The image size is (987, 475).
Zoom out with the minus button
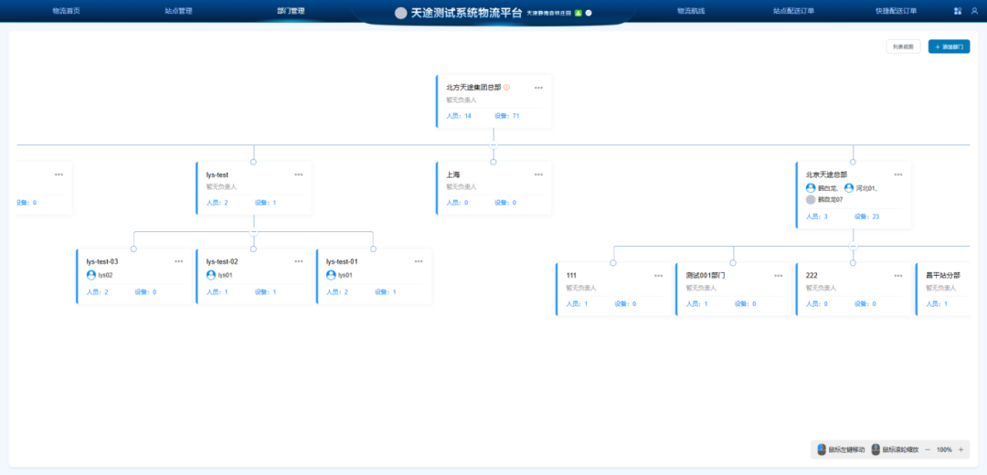click(x=928, y=449)
